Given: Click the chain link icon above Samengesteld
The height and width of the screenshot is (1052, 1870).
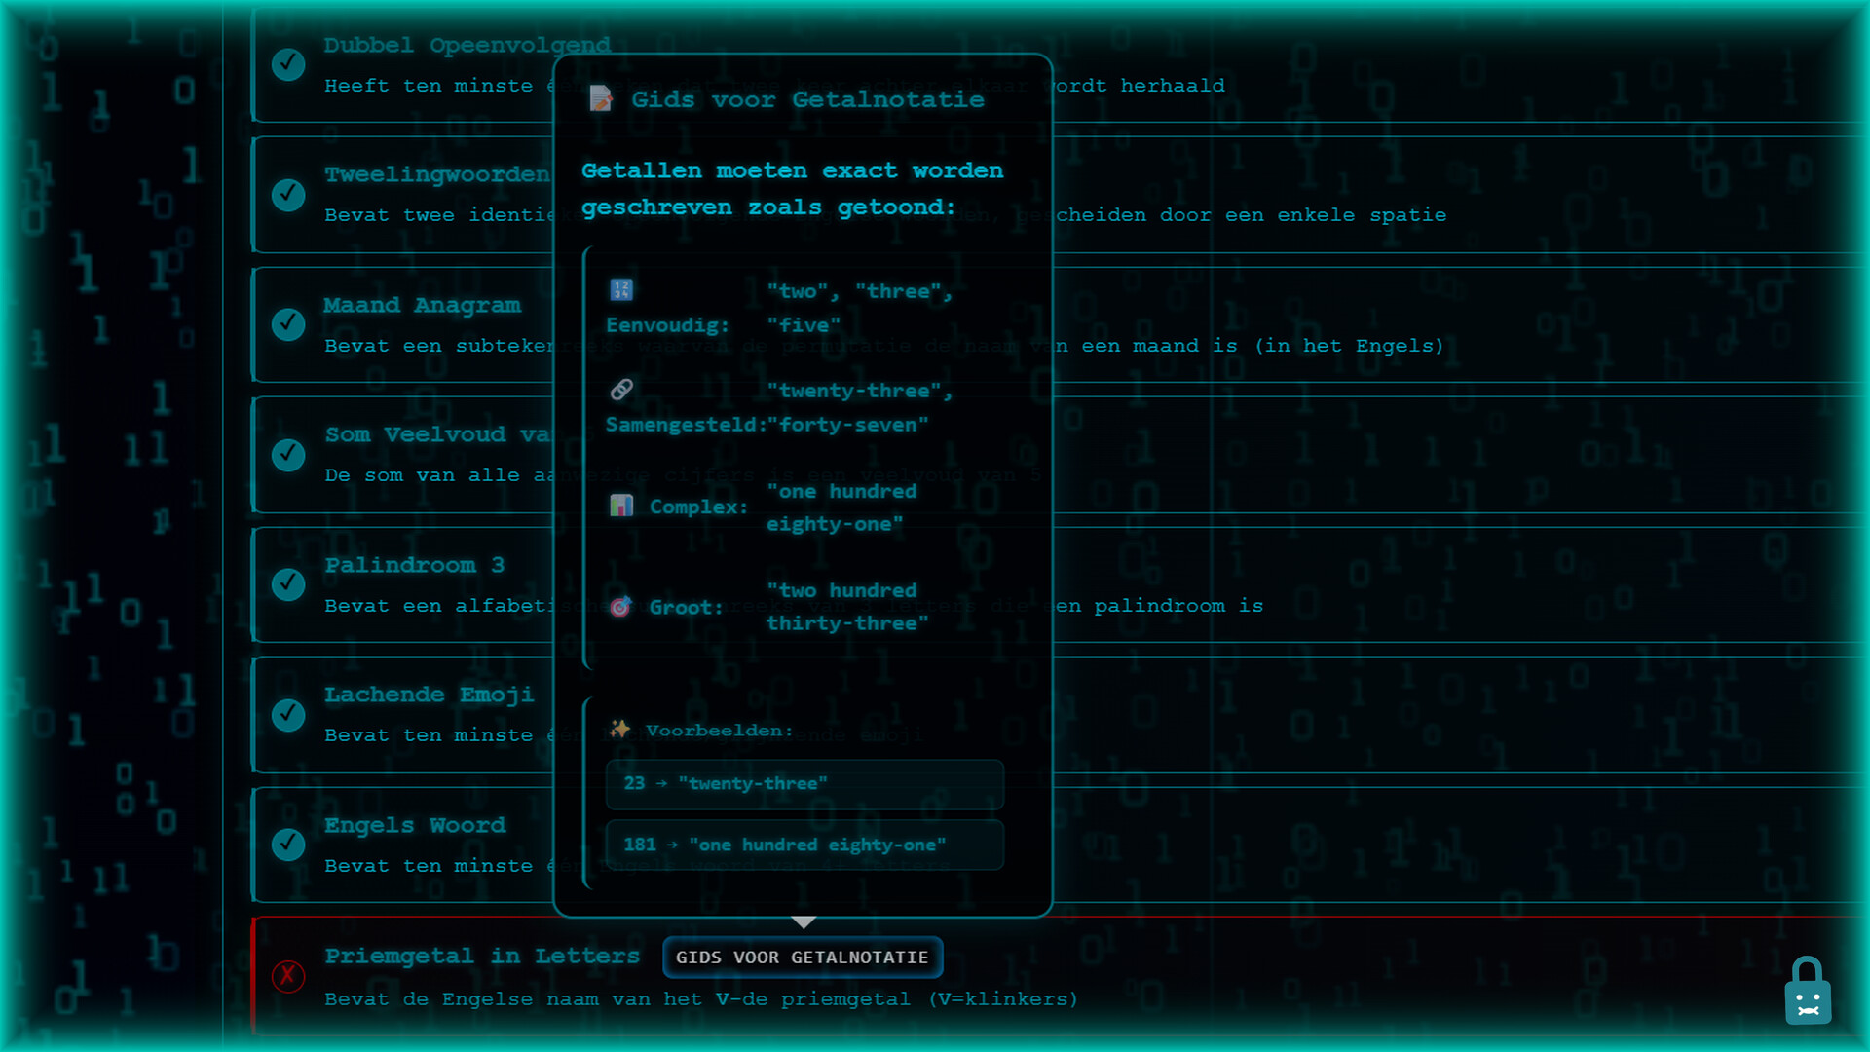Looking at the screenshot, I should [x=621, y=390].
